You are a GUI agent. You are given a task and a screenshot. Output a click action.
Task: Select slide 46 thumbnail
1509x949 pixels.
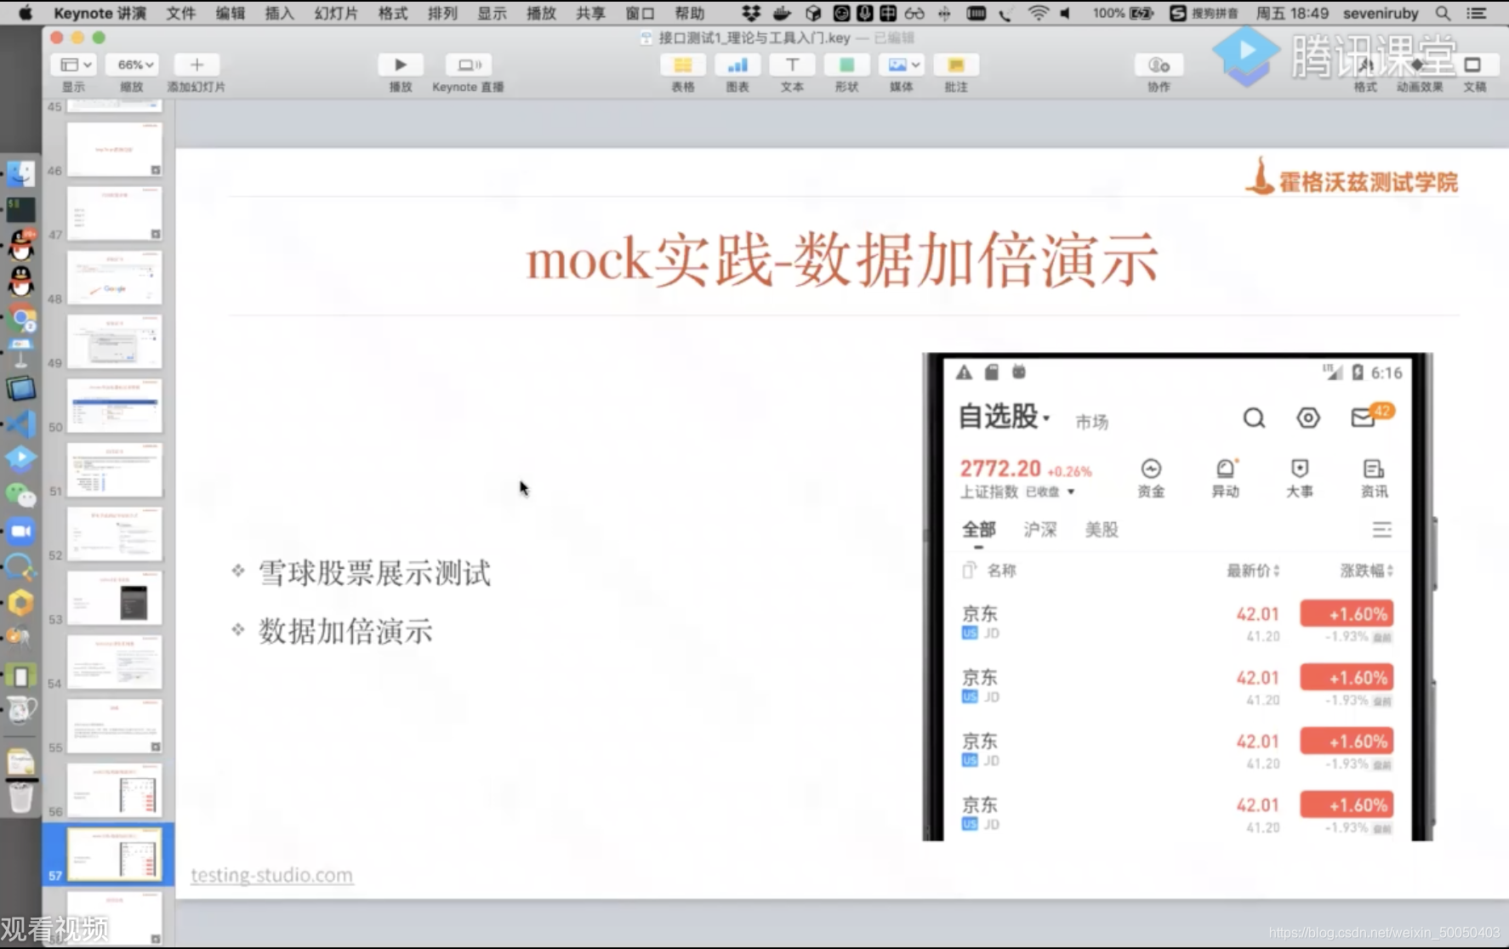click(114, 149)
